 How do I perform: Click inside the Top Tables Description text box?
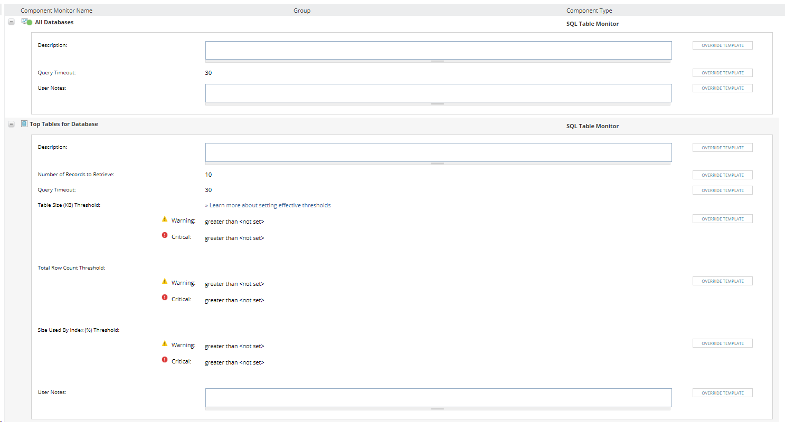[438, 152]
